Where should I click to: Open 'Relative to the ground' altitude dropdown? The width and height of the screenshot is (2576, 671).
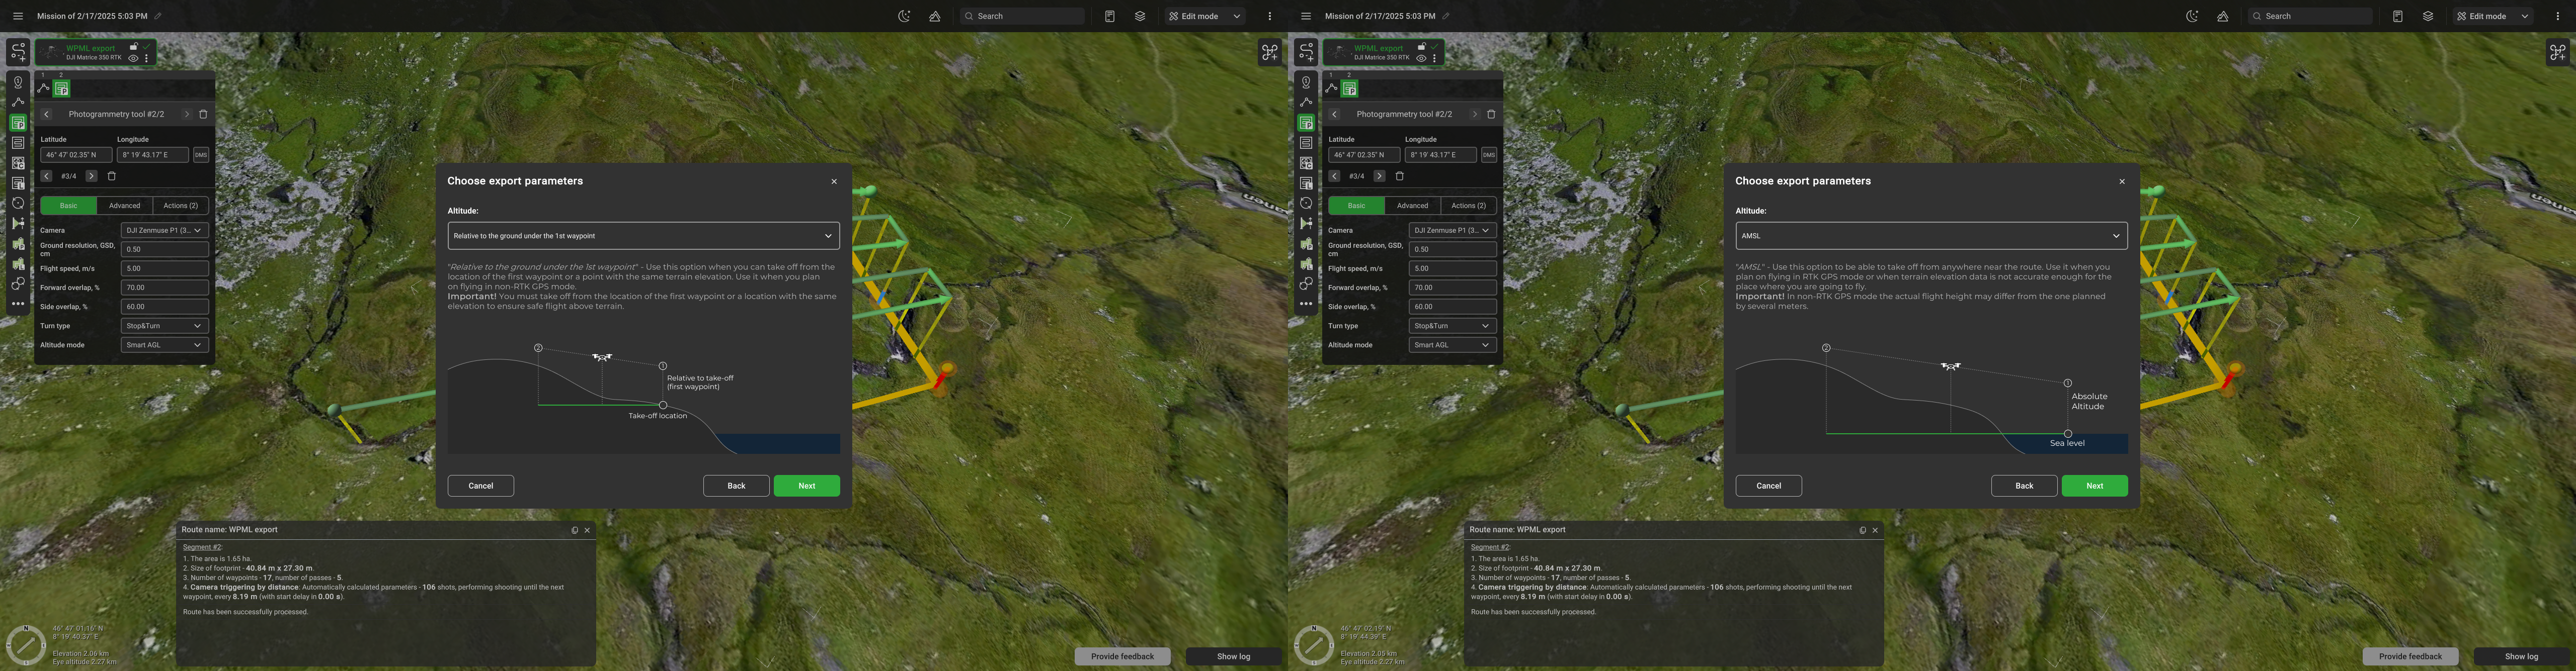click(x=642, y=236)
